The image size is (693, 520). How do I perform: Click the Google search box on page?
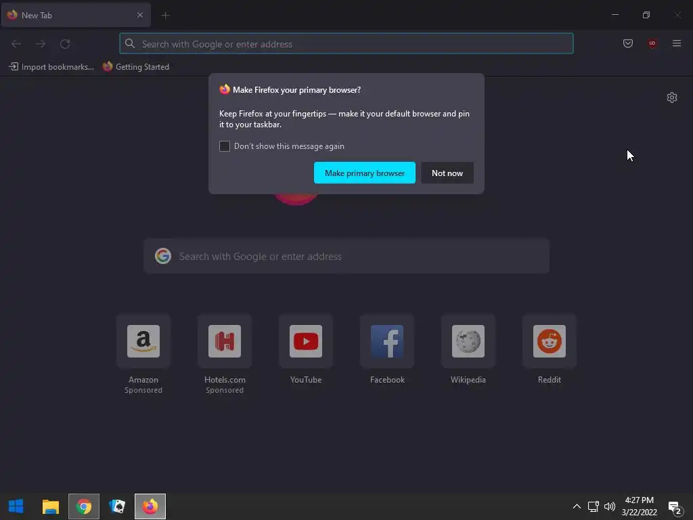coord(346,256)
